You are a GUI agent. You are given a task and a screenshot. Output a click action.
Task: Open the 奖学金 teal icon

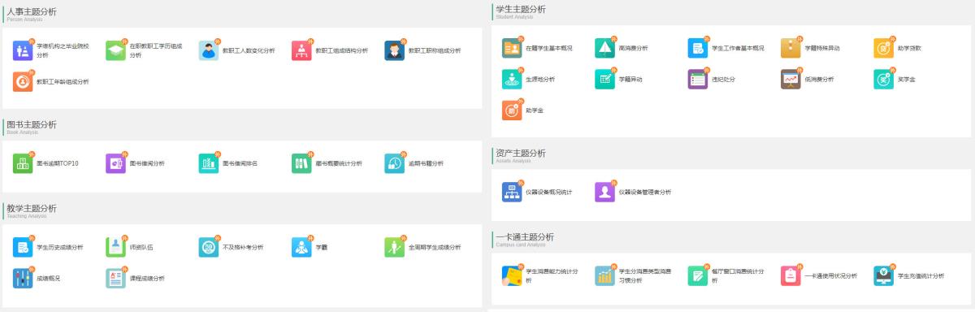[883, 79]
